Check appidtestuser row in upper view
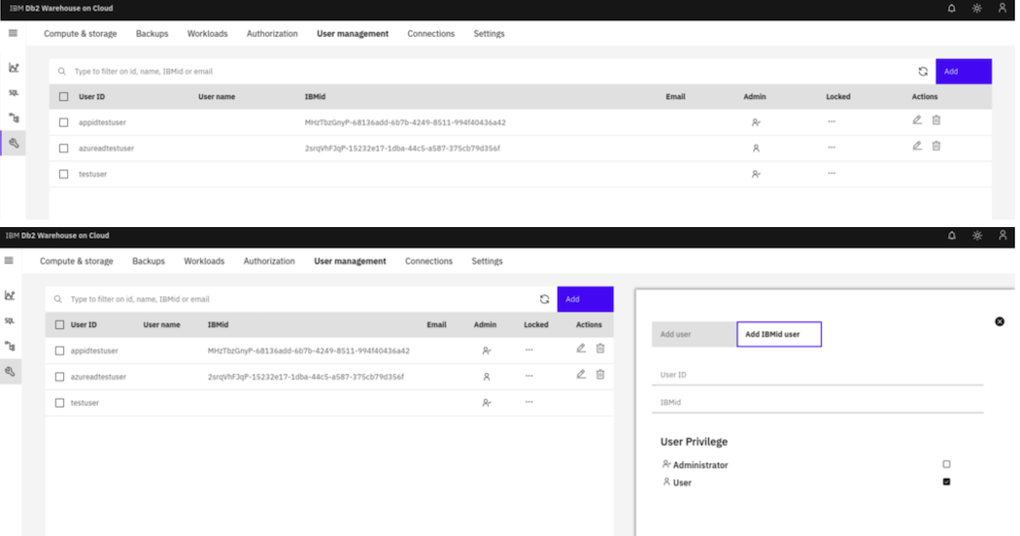The image size is (1020, 536). click(x=64, y=122)
